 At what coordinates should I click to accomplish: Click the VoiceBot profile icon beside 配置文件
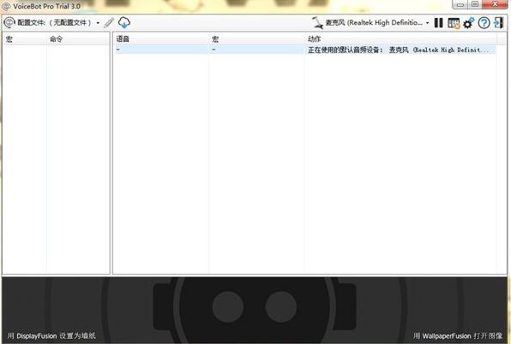[9, 22]
